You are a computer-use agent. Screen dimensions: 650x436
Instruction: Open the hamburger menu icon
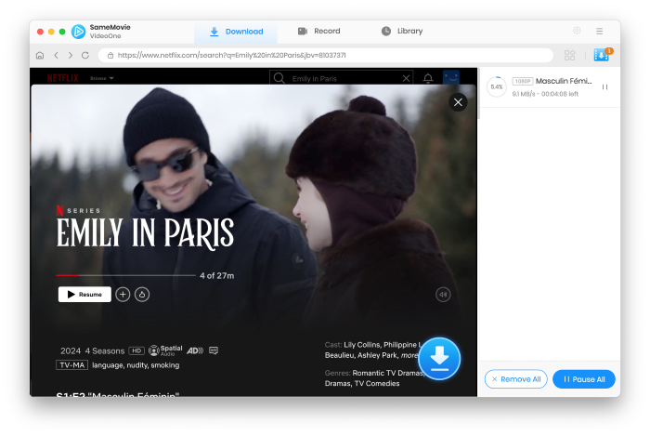point(600,31)
